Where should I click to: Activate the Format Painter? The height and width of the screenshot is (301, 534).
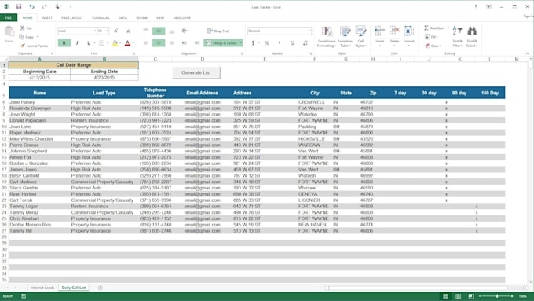[x=34, y=46]
